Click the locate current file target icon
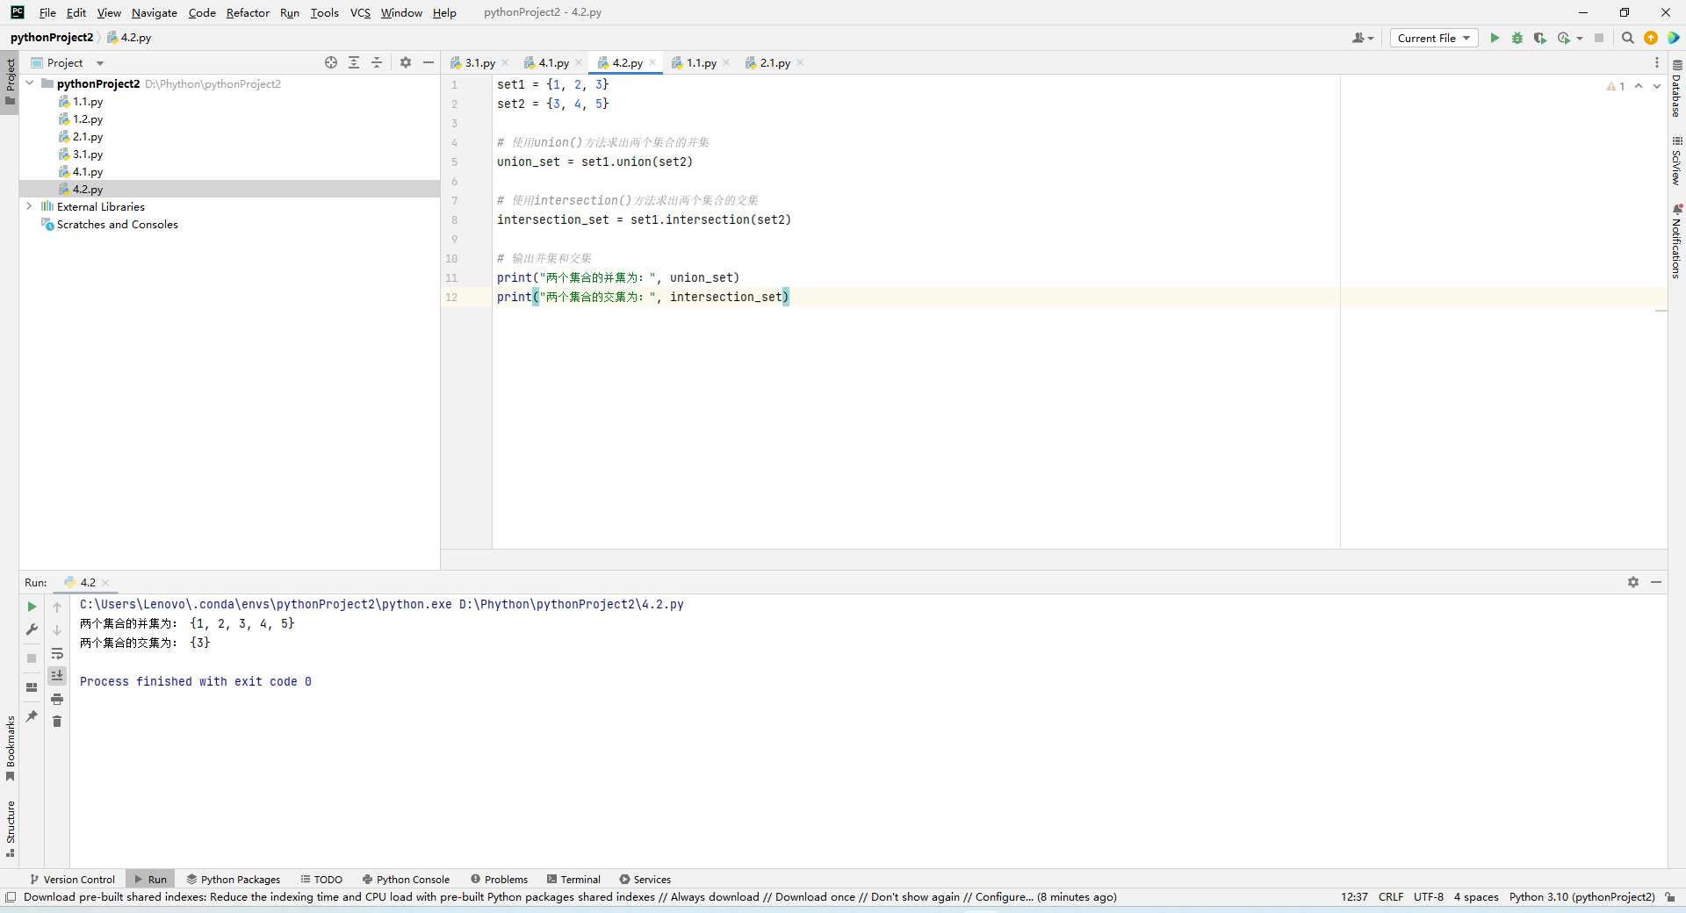The image size is (1686, 913). click(331, 62)
